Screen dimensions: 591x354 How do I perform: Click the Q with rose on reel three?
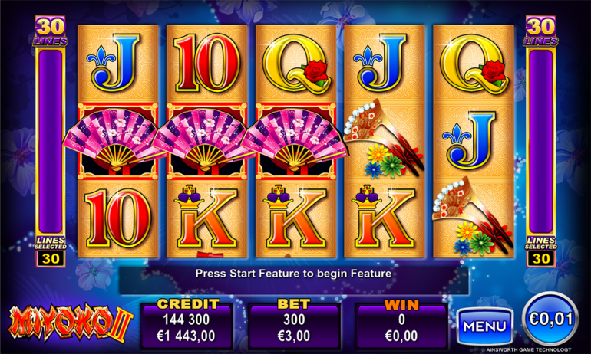[296, 63]
